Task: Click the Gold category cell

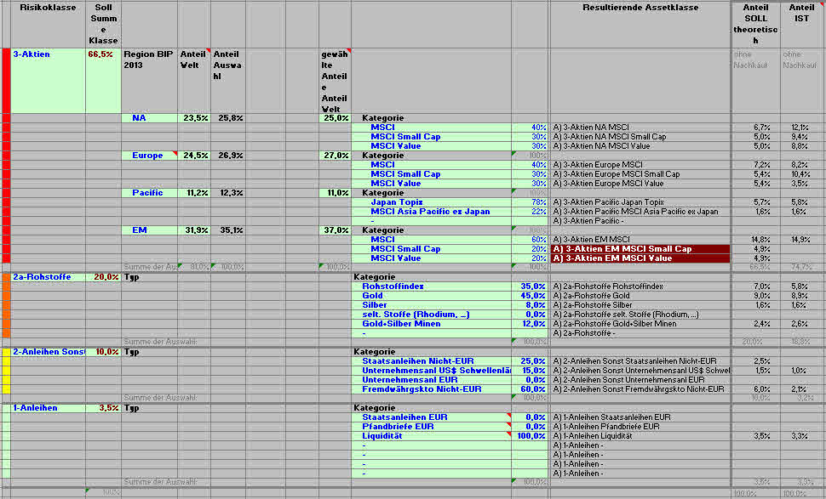Action: click(x=432, y=296)
